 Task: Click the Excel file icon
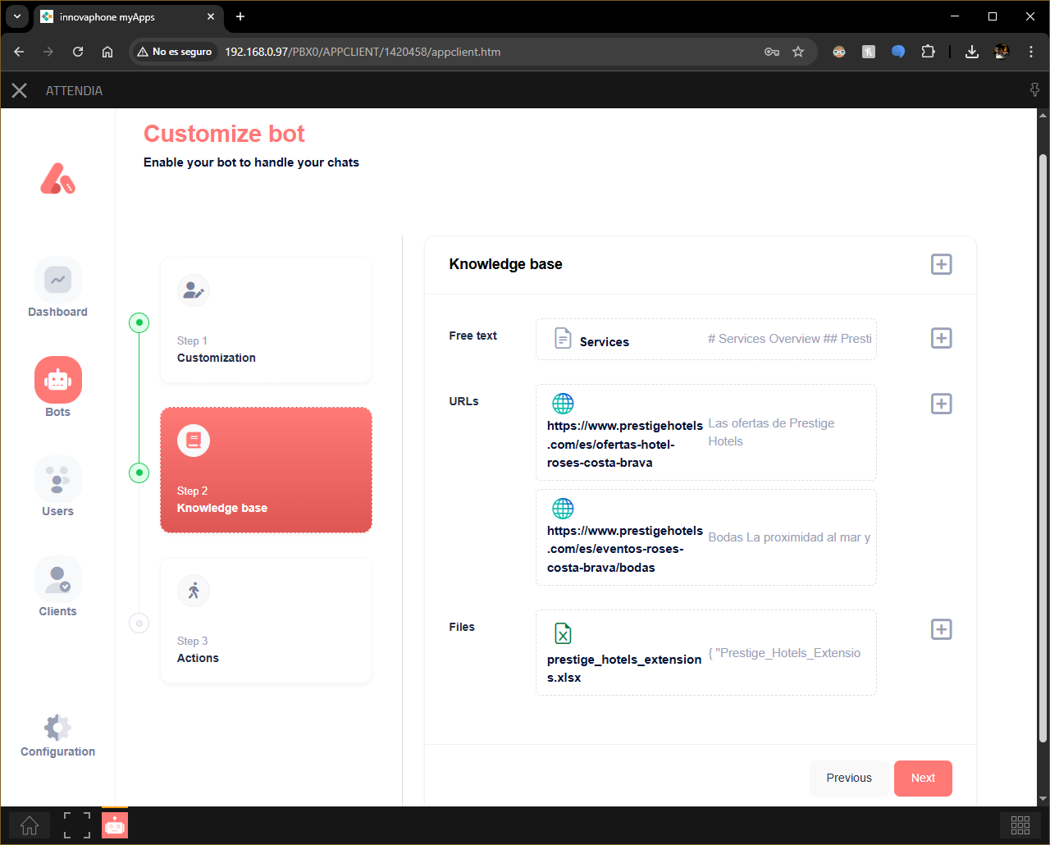[x=563, y=633]
